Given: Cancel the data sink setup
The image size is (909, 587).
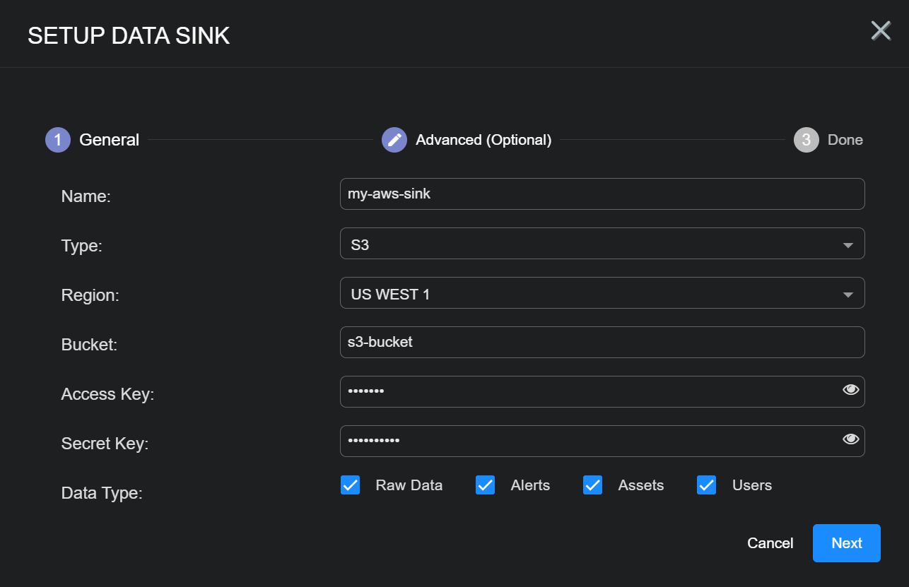Looking at the screenshot, I should coord(770,543).
